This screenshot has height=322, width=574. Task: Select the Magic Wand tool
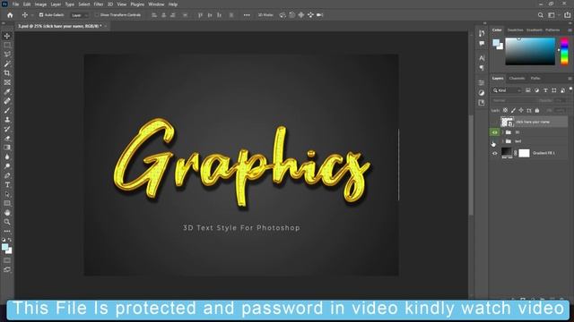[7, 64]
